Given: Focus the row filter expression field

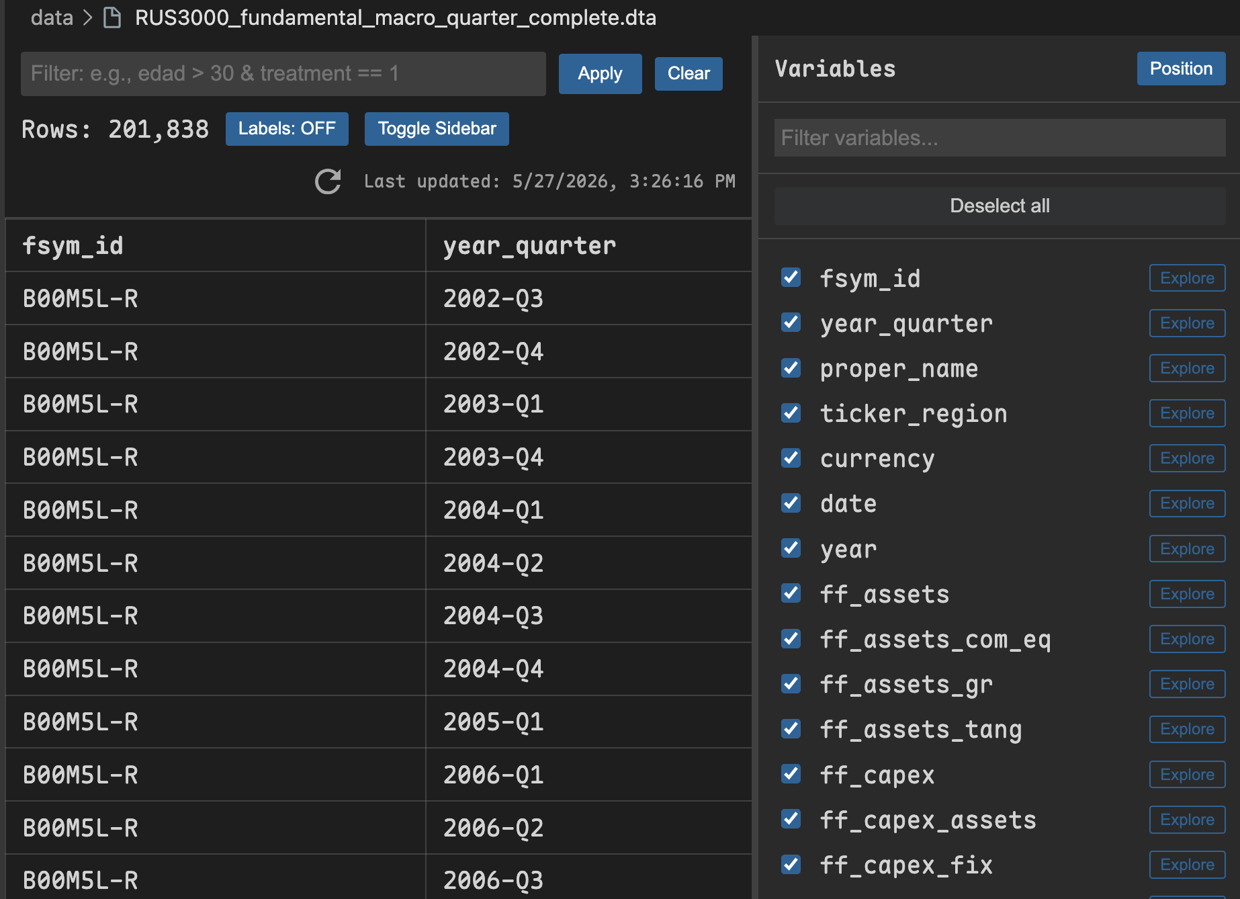Looking at the screenshot, I should click(283, 74).
